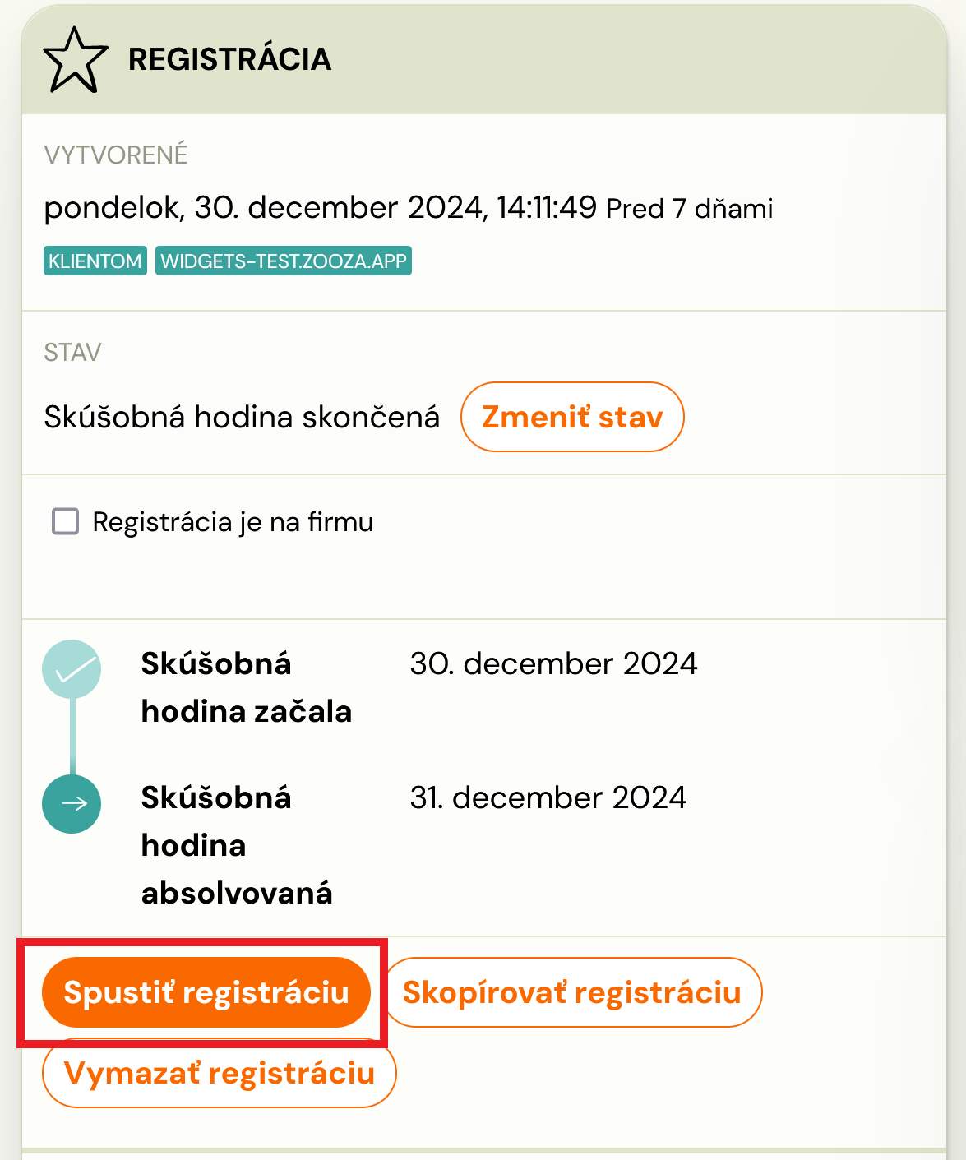Screen dimensions: 966x1160
Task: Click the Zmeniť stav button
Action: (x=572, y=417)
